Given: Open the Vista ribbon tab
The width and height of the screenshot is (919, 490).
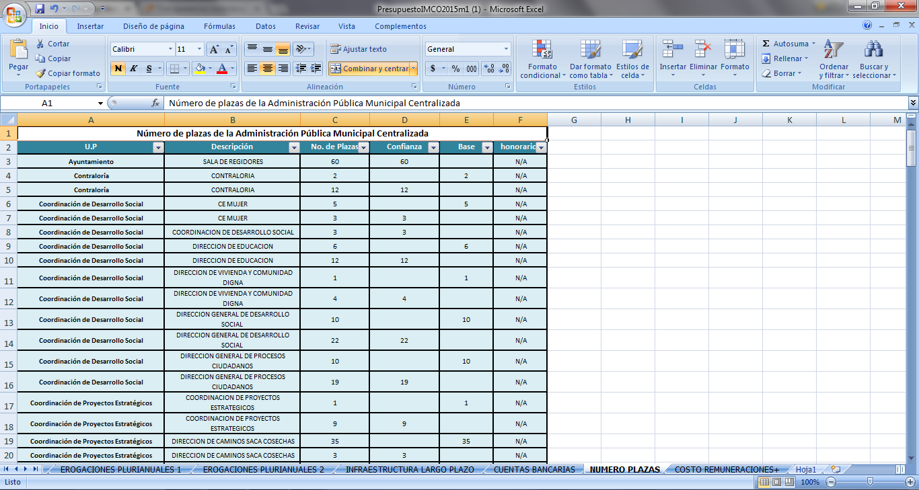Looking at the screenshot, I should pyautogui.click(x=346, y=26).
